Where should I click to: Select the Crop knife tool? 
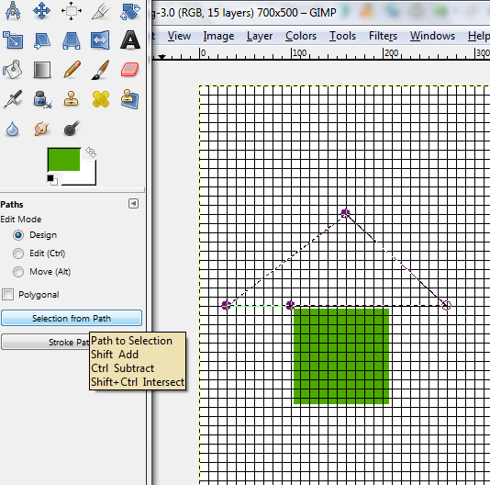pos(101,11)
